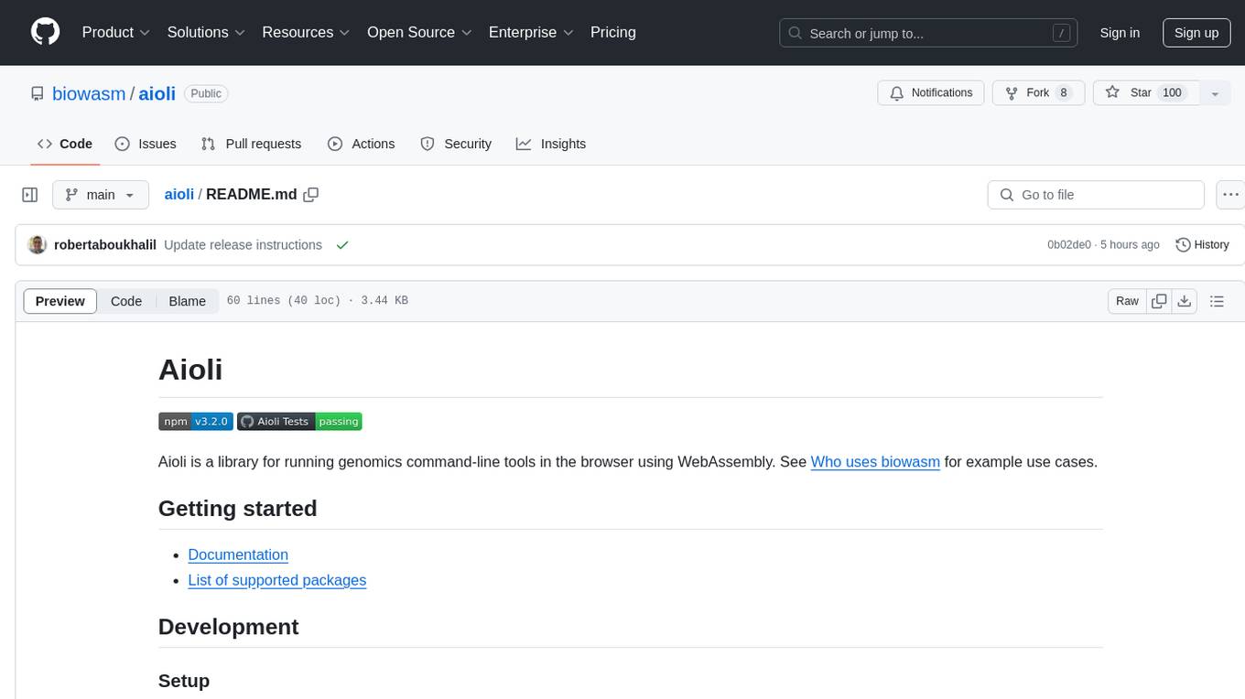Open the robertaboukhalil author profile
1245x699 pixels.
[x=105, y=245]
